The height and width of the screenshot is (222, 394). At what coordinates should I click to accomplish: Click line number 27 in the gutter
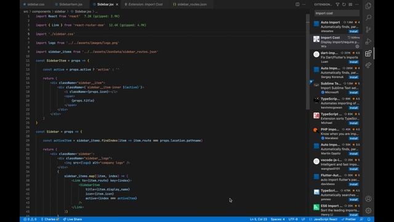28,131
